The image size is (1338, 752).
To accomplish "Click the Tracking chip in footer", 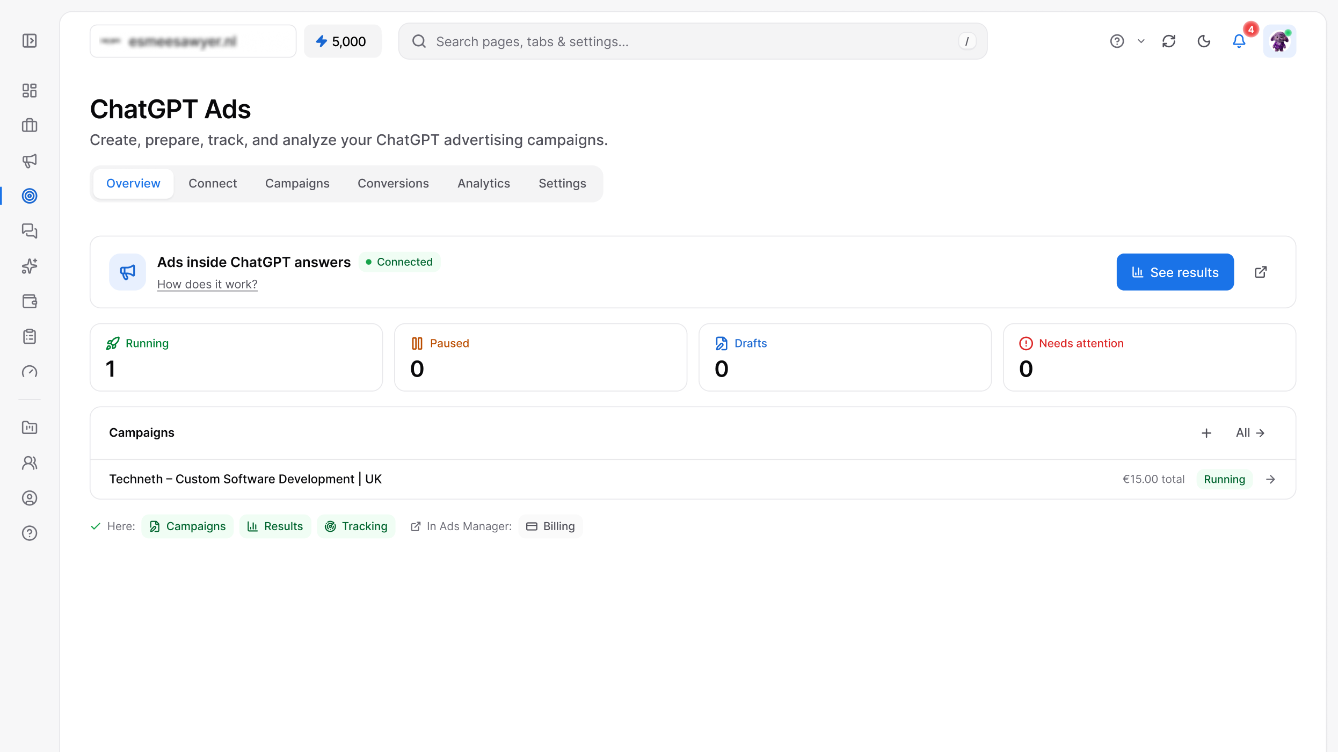I will click(357, 526).
